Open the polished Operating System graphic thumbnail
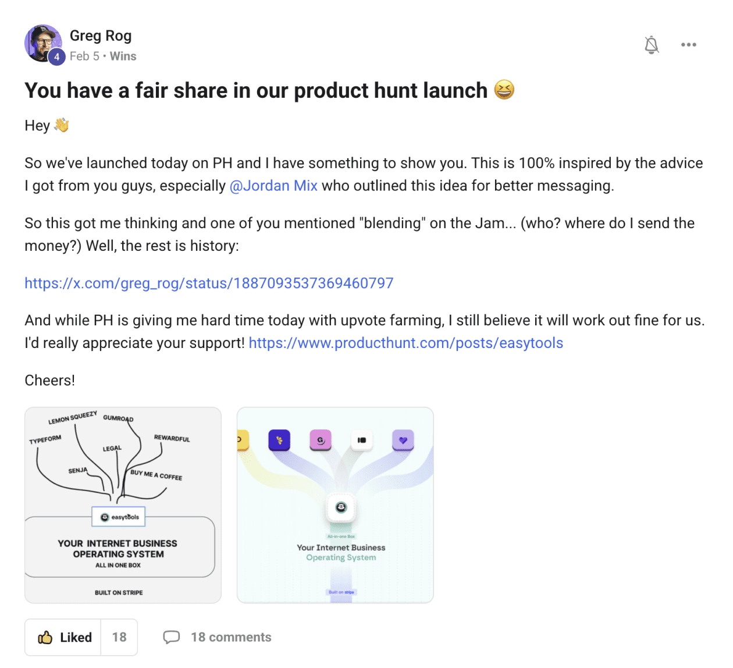Viewport: 733px width, 668px height. [x=335, y=505]
